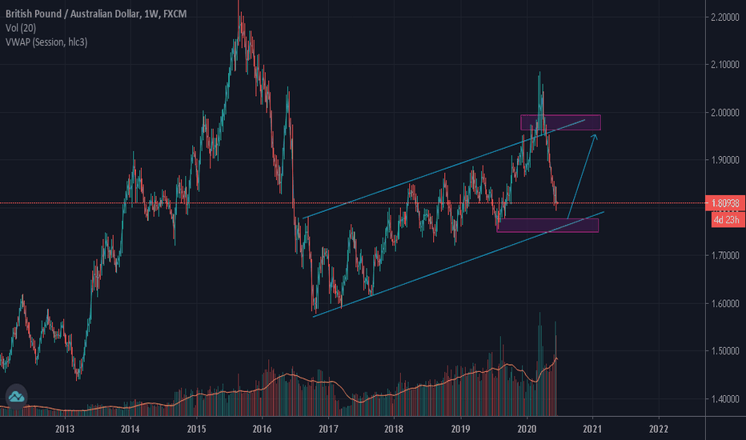Click the 2.20000 price axis label
The width and height of the screenshot is (746, 440).
pos(724,17)
